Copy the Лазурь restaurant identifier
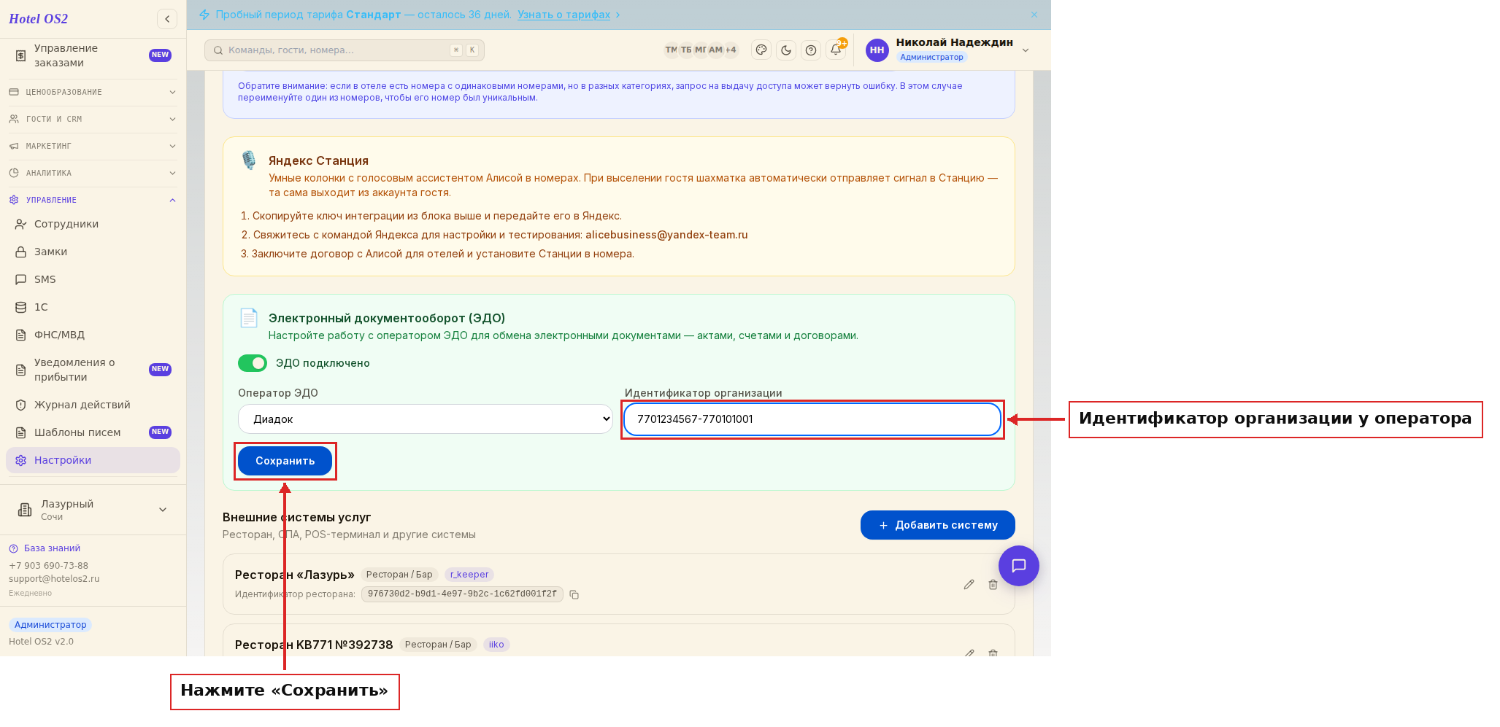This screenshot has width=1500, height=727. tap(574, 594)
